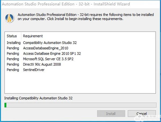Click the Status column header
Image resolution: width=161 pixels, height=122 pixels.
point(12,36)
